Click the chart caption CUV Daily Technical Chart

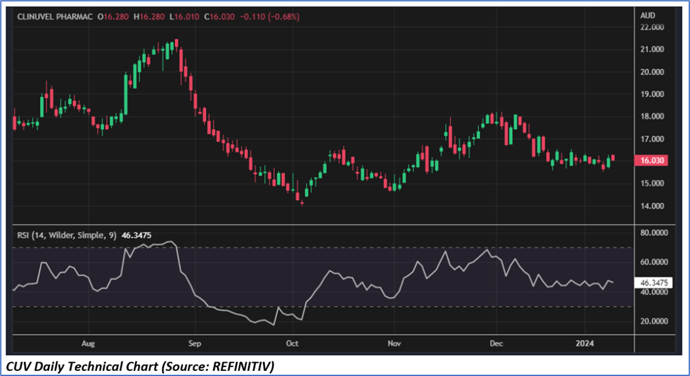(141, 365)
